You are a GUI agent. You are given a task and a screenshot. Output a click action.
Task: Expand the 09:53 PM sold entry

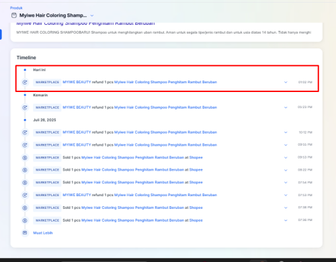286,158
